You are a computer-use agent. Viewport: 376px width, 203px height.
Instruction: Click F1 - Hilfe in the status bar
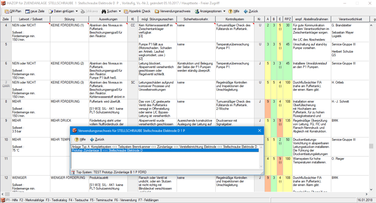tap(12, 200)
